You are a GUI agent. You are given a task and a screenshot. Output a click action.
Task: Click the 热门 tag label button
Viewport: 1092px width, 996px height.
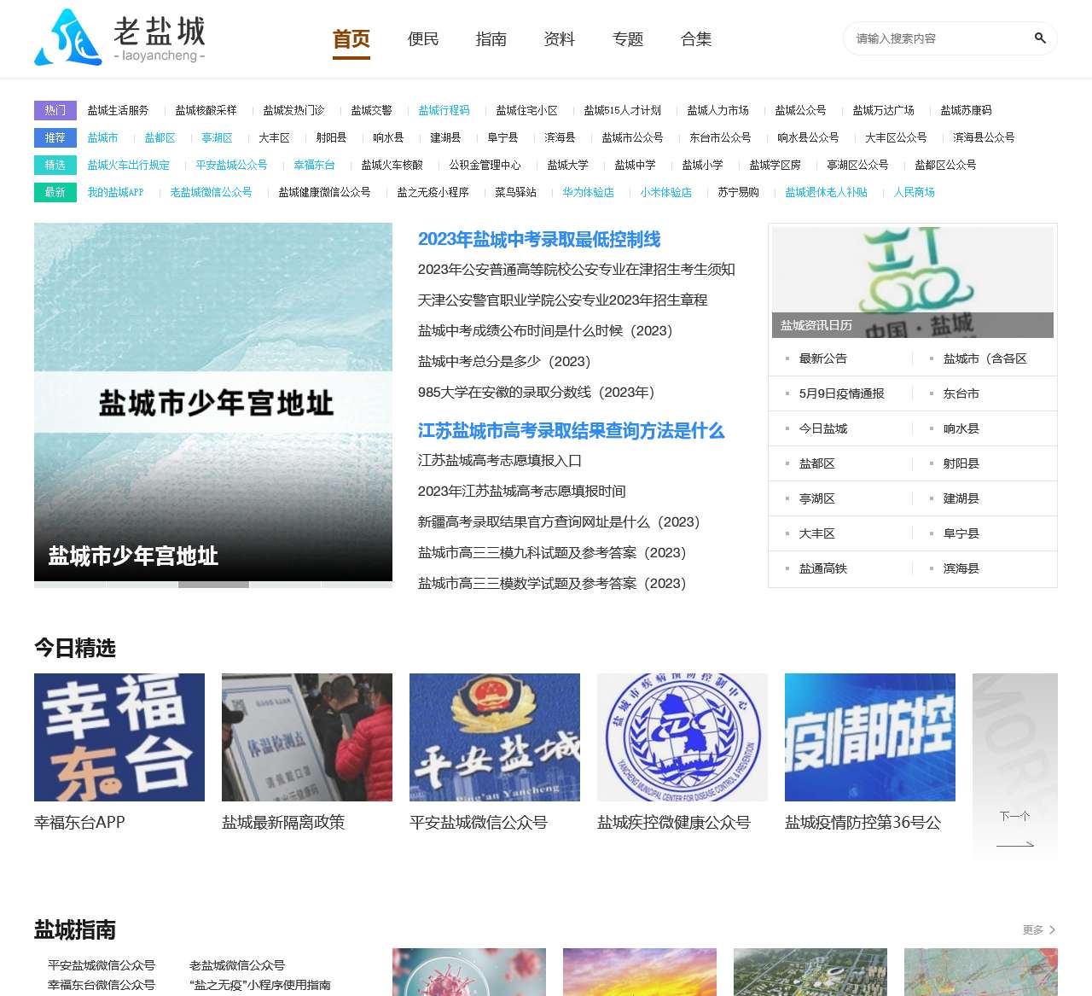click(x=55, y=110)
